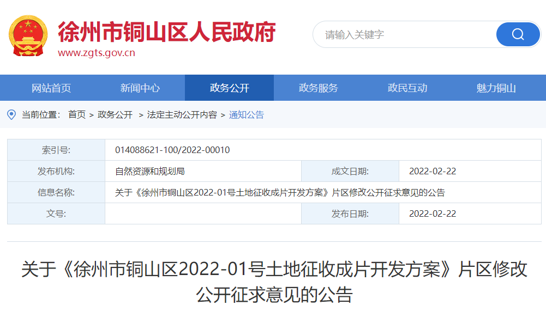Focus the keyword search input field
The image size is (546, 311).
pyautogui.click(x=406, y=34)
